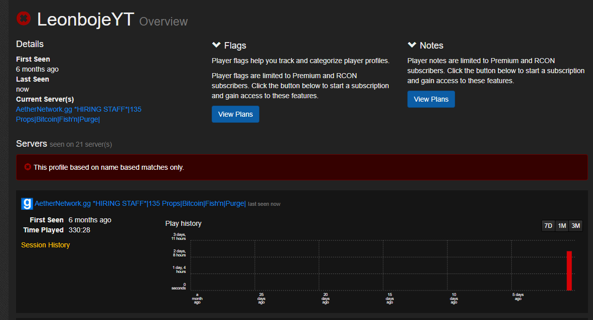Collapse the Notes section chevron

pyautogui.click(x=412, y=45)
